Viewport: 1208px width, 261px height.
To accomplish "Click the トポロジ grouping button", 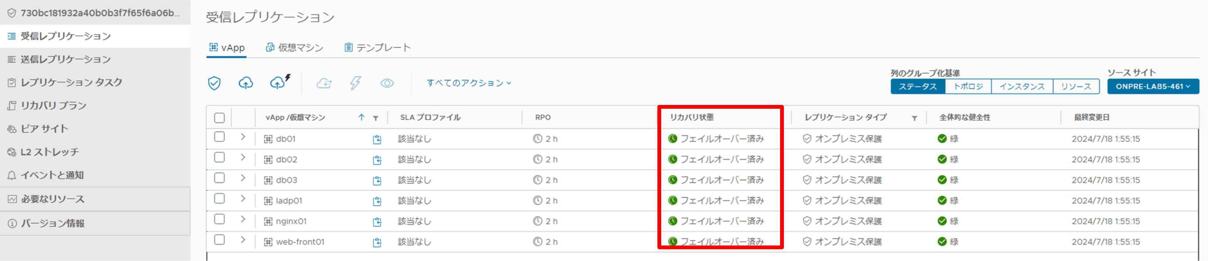I will click(968, 86).
